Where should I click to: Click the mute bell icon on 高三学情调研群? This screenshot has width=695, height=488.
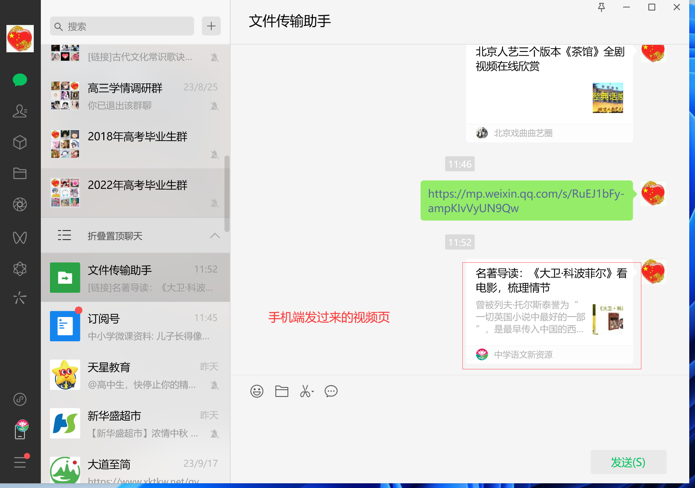pyautogui.click(x=215, y=106)
